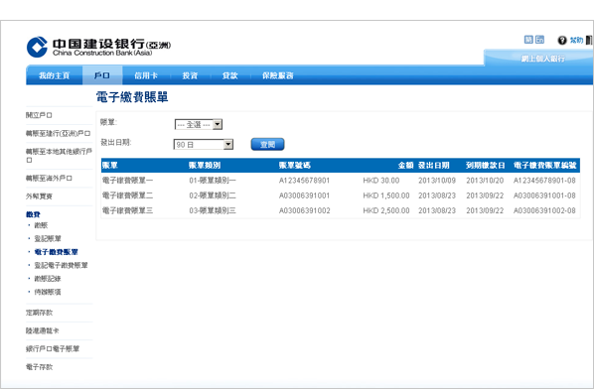Viewport: 594px width, 389px height.
Task: Click bill number A03006391001
Action: (x=305, y=195)
